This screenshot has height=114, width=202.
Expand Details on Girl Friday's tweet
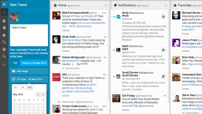[x=125, y=110]
